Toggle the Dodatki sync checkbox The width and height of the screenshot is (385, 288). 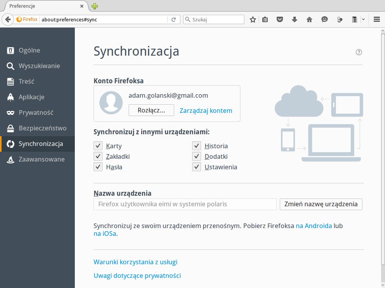point(196,156)
